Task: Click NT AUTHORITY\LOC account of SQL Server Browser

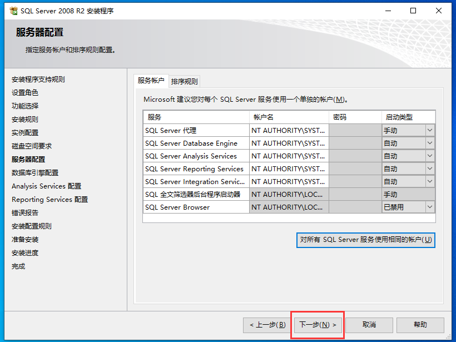Action: (289, 207)
